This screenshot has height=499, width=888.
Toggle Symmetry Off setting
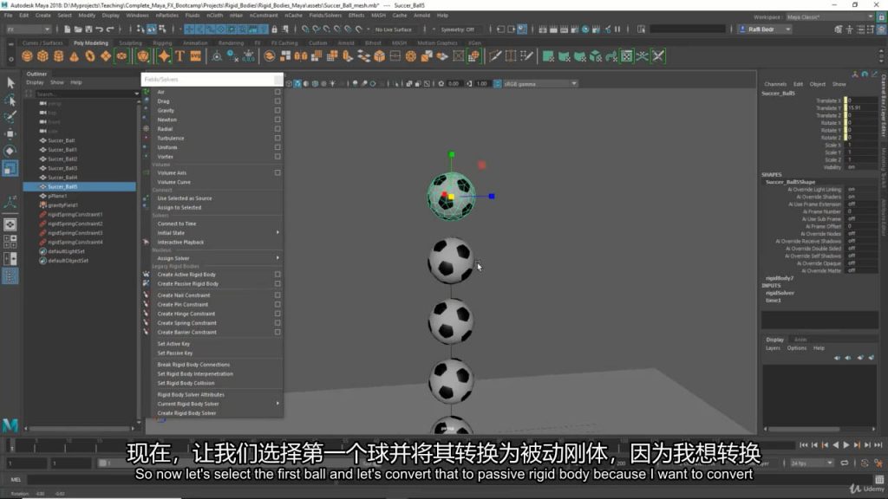click(457, 29)
